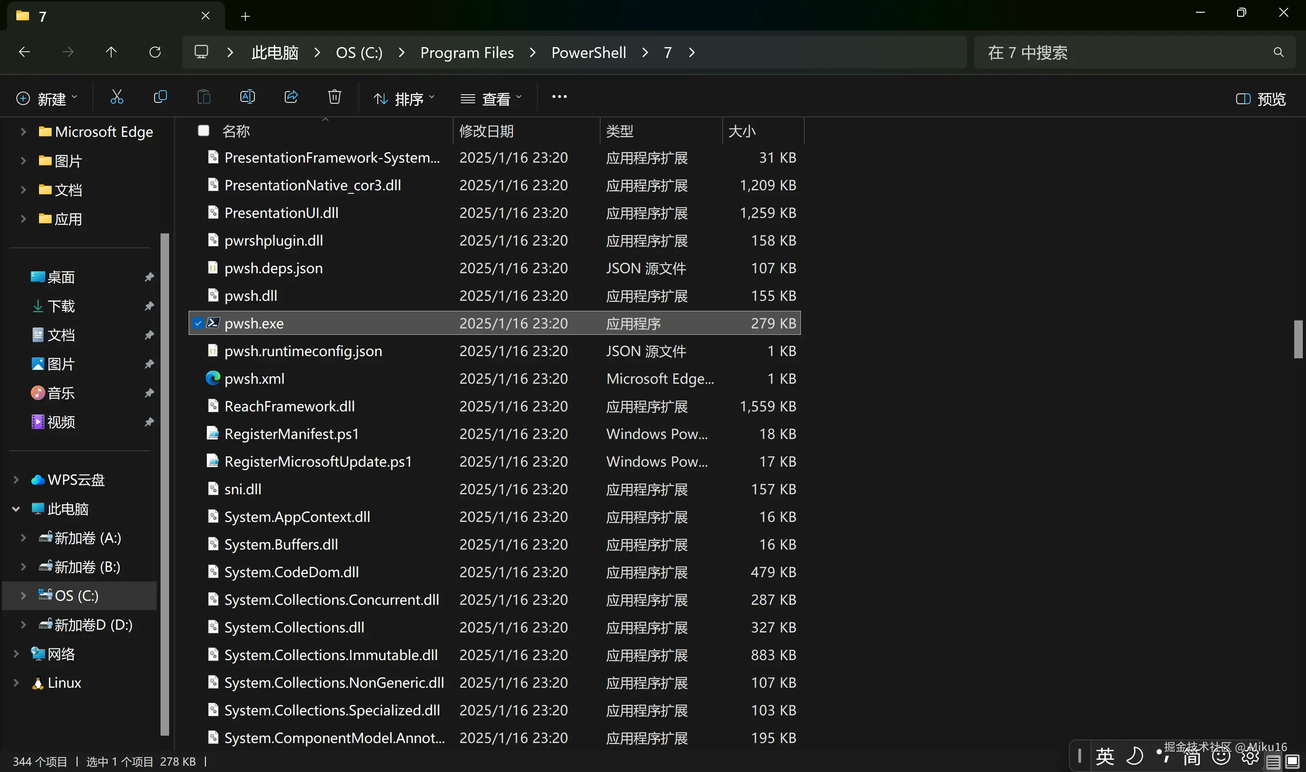Expand the Microsoft Edge folder in sidebar
The height and width of the screenshot is (772, 1306).
[x=23, y=132]
